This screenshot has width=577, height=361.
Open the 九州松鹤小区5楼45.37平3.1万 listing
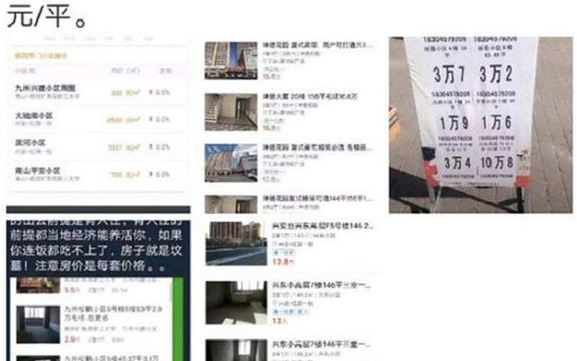click(112, 357)
